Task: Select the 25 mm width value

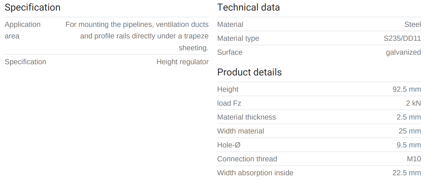Action: pyautogui.click(x=410, y=131)
